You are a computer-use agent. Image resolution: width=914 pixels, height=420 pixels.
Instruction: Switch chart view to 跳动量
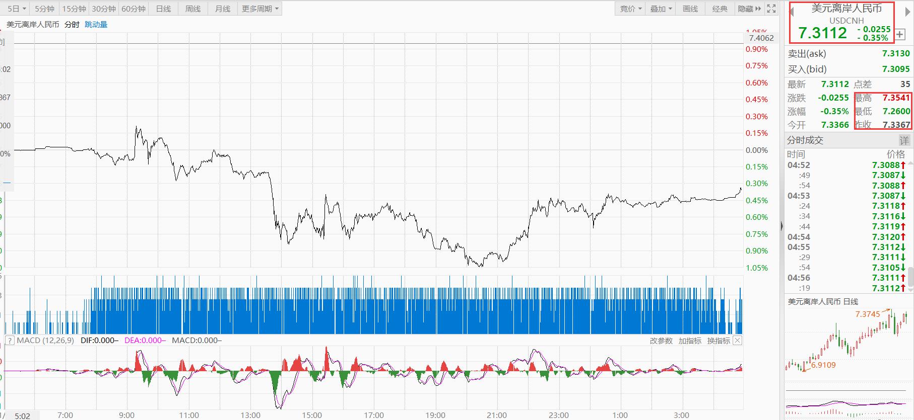(x=96, y=24)
